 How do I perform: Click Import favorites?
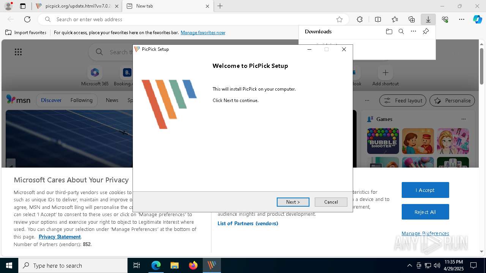(x=26, y=33)
